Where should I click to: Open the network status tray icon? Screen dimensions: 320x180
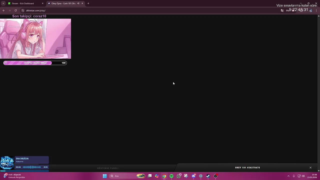(299, 176)
